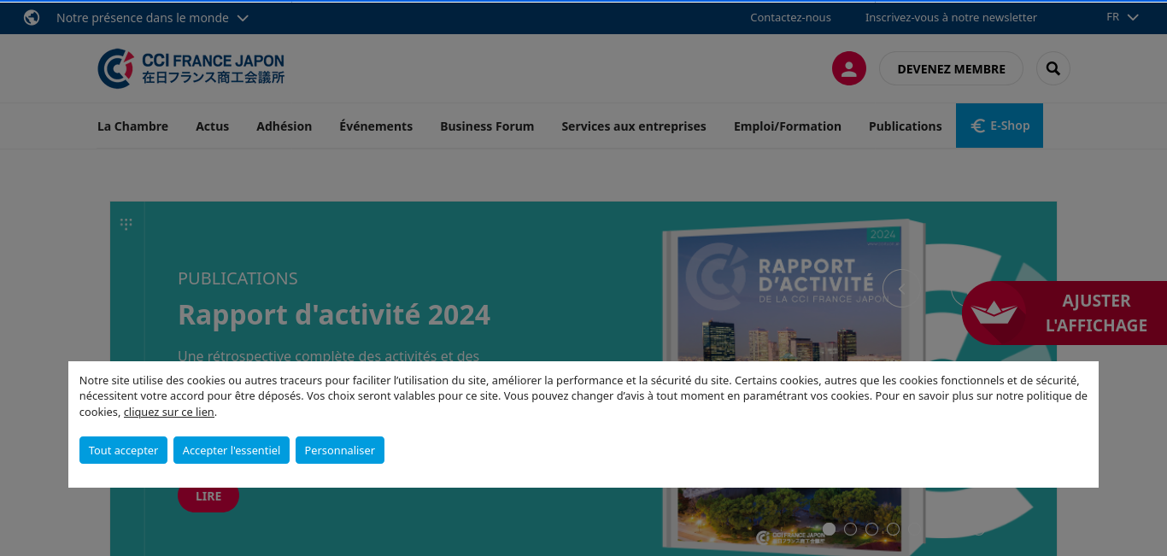Click the carousel previous arrow
The height and width of the screenshot is (556, 1167).
coord(900,288)
